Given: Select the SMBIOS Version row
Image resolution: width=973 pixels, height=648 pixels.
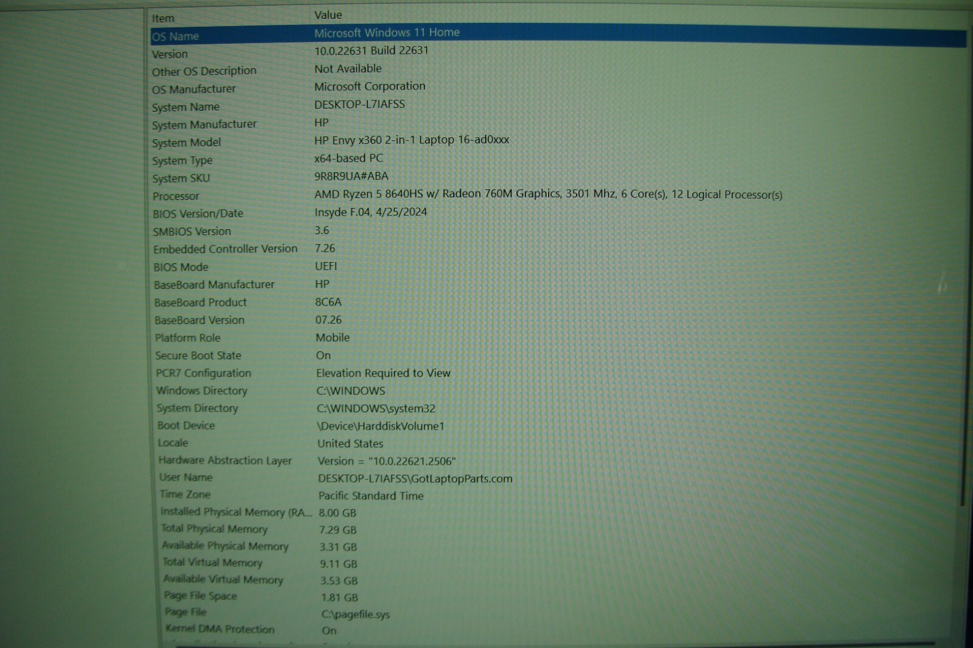Looking at the screenshot, I should click(558, 231).
